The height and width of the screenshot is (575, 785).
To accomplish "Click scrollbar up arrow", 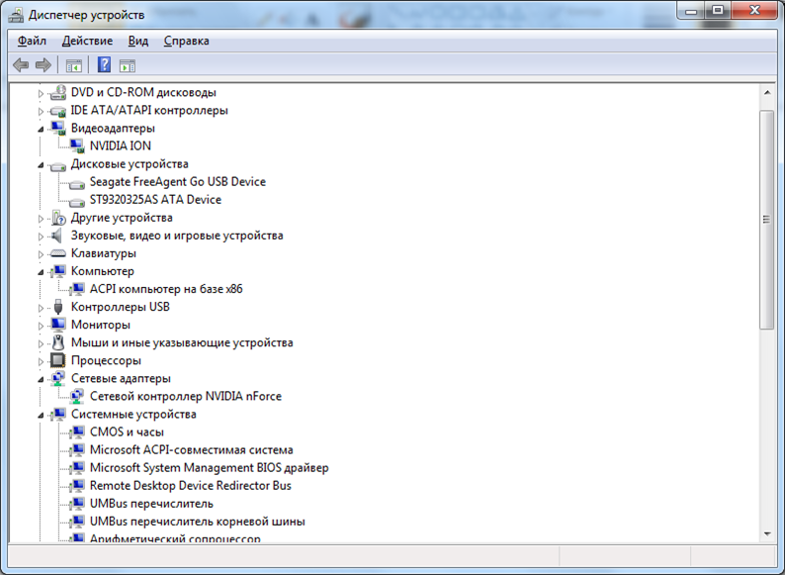I will tap(767, 93).
